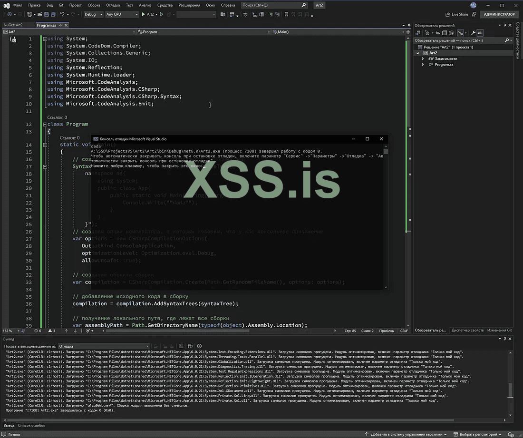Screen dimensions: 523x438
Task: Open the Отладка menu
Action: 113,5
